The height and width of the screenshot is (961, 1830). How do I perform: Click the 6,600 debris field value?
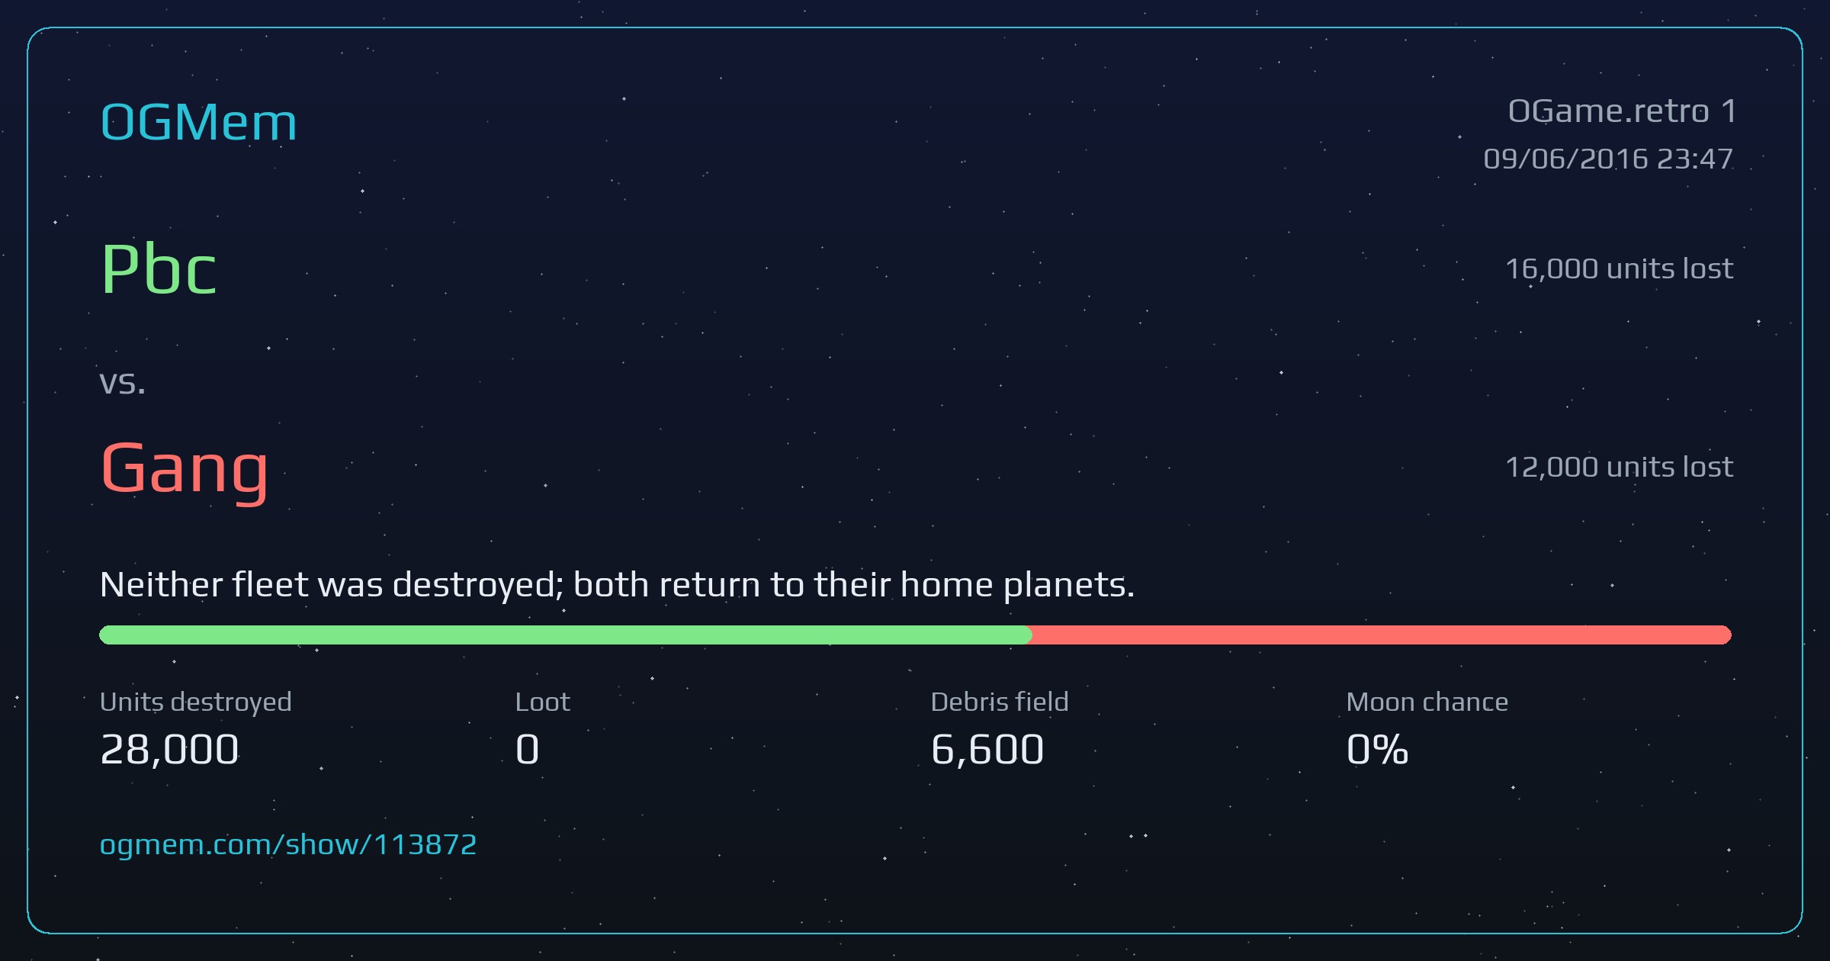coord(987,750)
